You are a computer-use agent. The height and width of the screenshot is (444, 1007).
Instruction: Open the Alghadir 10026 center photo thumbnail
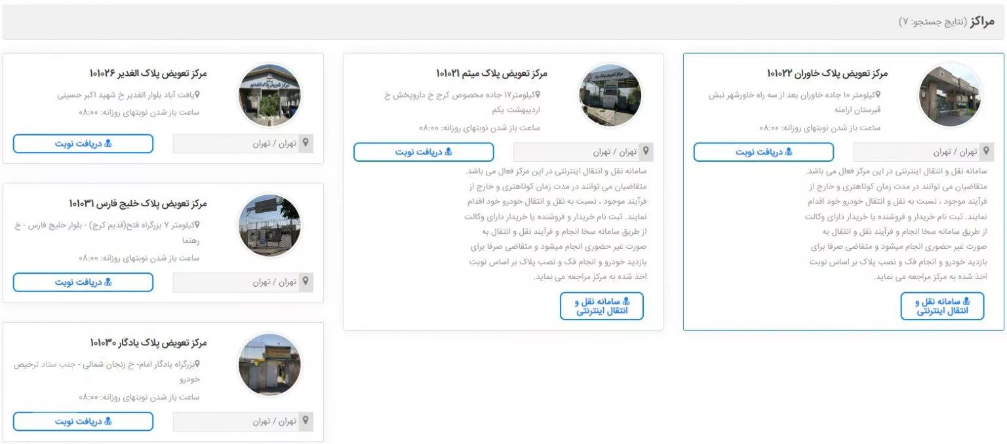(269, 96)
